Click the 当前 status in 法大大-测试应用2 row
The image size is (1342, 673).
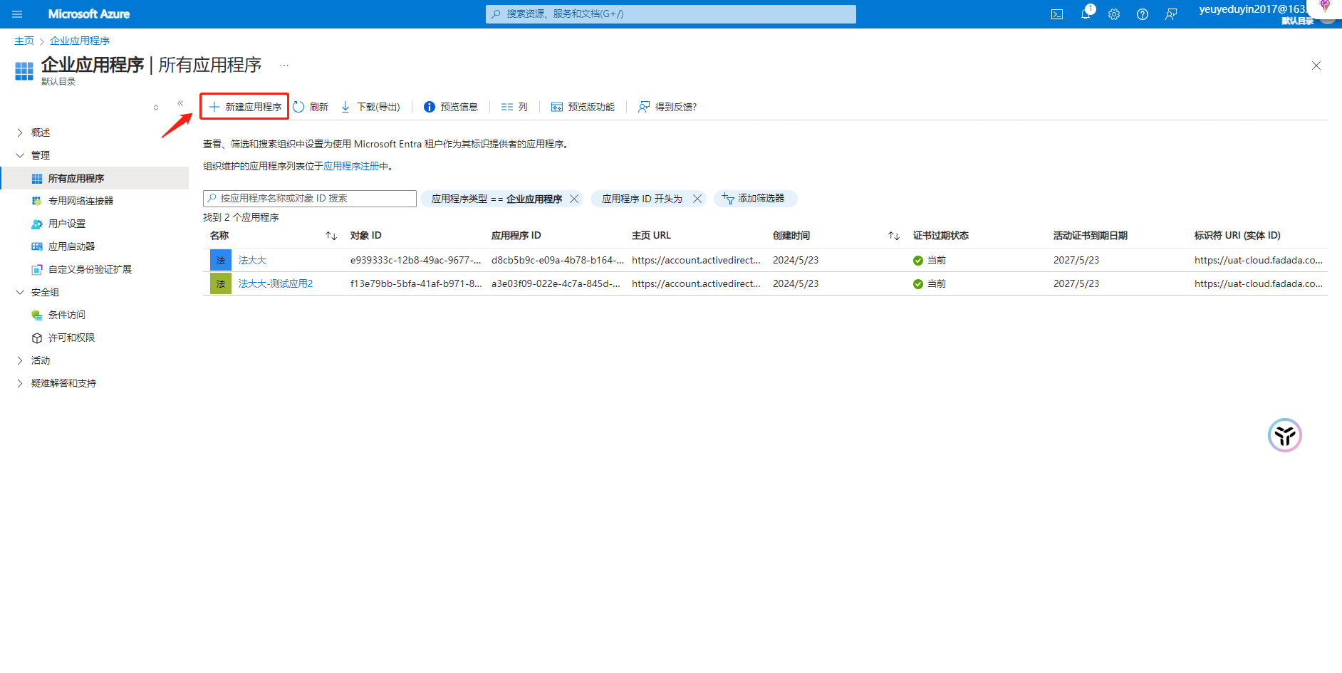coord(930,284)
